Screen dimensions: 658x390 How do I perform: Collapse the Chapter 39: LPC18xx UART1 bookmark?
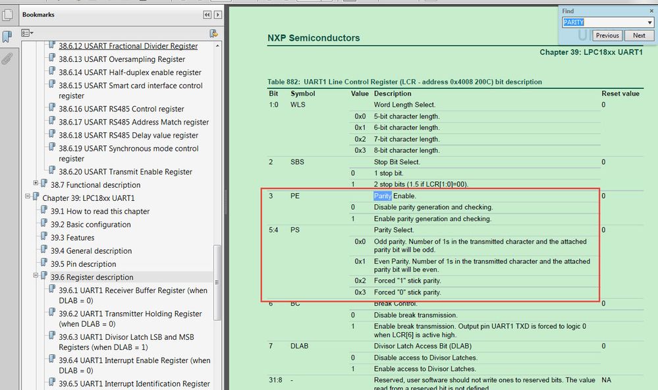28,196
